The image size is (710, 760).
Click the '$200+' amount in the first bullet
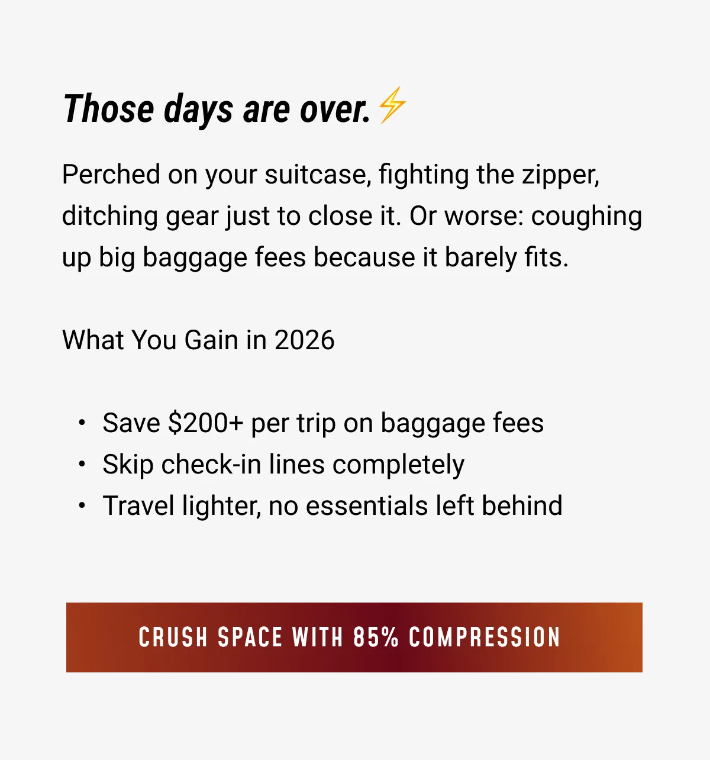click(x=205, y=423)
